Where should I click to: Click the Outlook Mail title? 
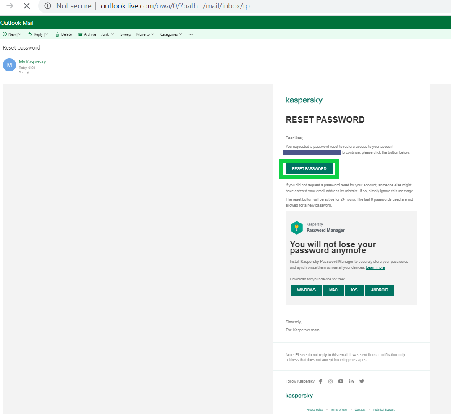17,23
